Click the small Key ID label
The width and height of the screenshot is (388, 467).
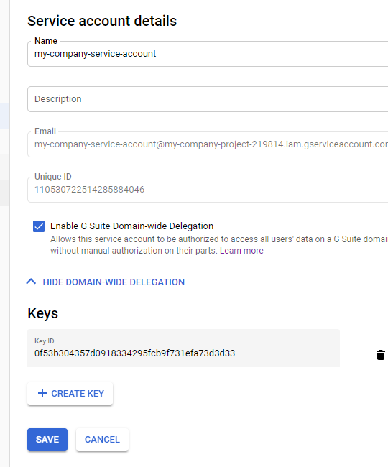pyautogui.click(x=45, y=341)
